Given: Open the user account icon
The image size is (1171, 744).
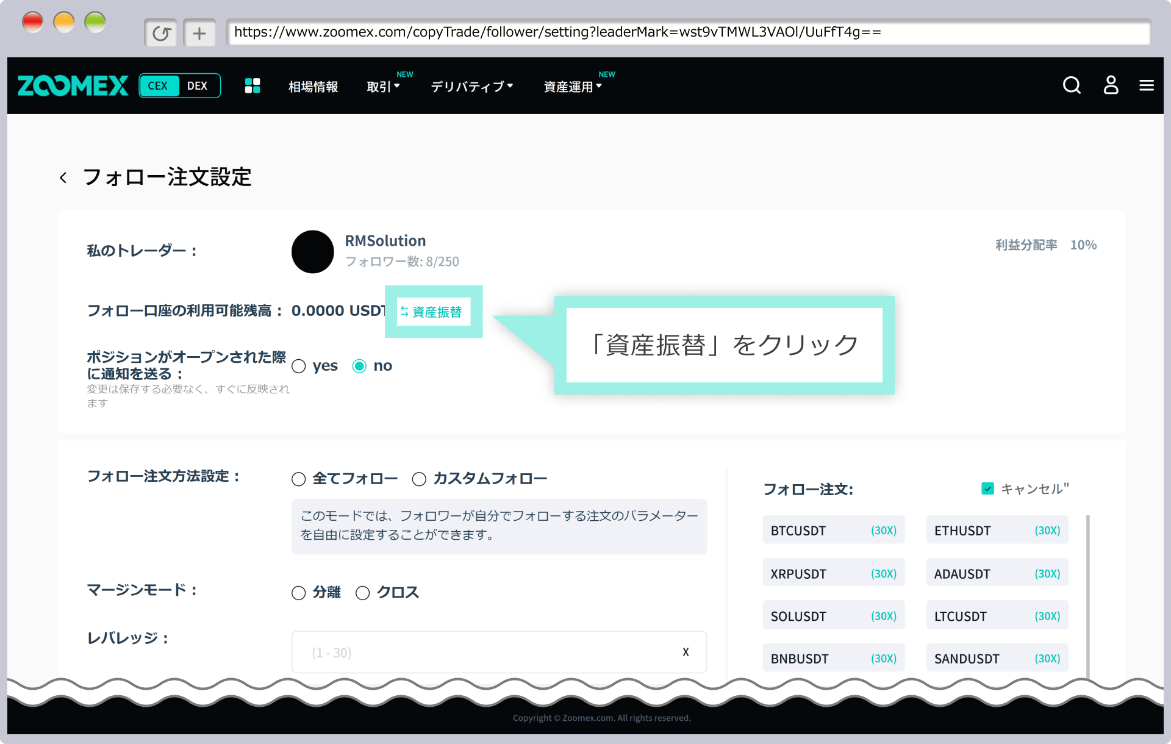Looking at the screenshot, I should click(1111, 85).
